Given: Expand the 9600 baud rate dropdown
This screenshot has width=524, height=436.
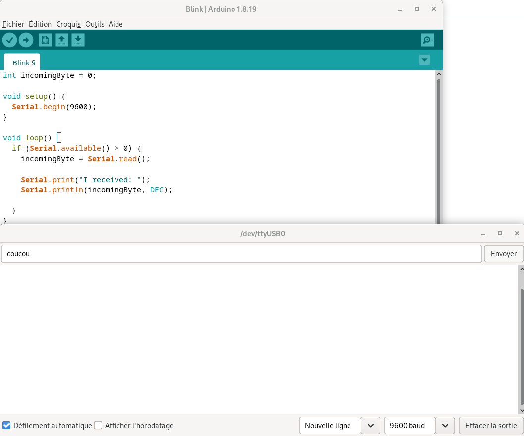Looking at the screenshot, I should [445, 426].
